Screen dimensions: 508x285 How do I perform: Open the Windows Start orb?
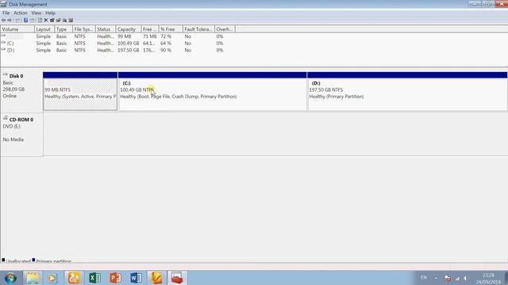10,278
